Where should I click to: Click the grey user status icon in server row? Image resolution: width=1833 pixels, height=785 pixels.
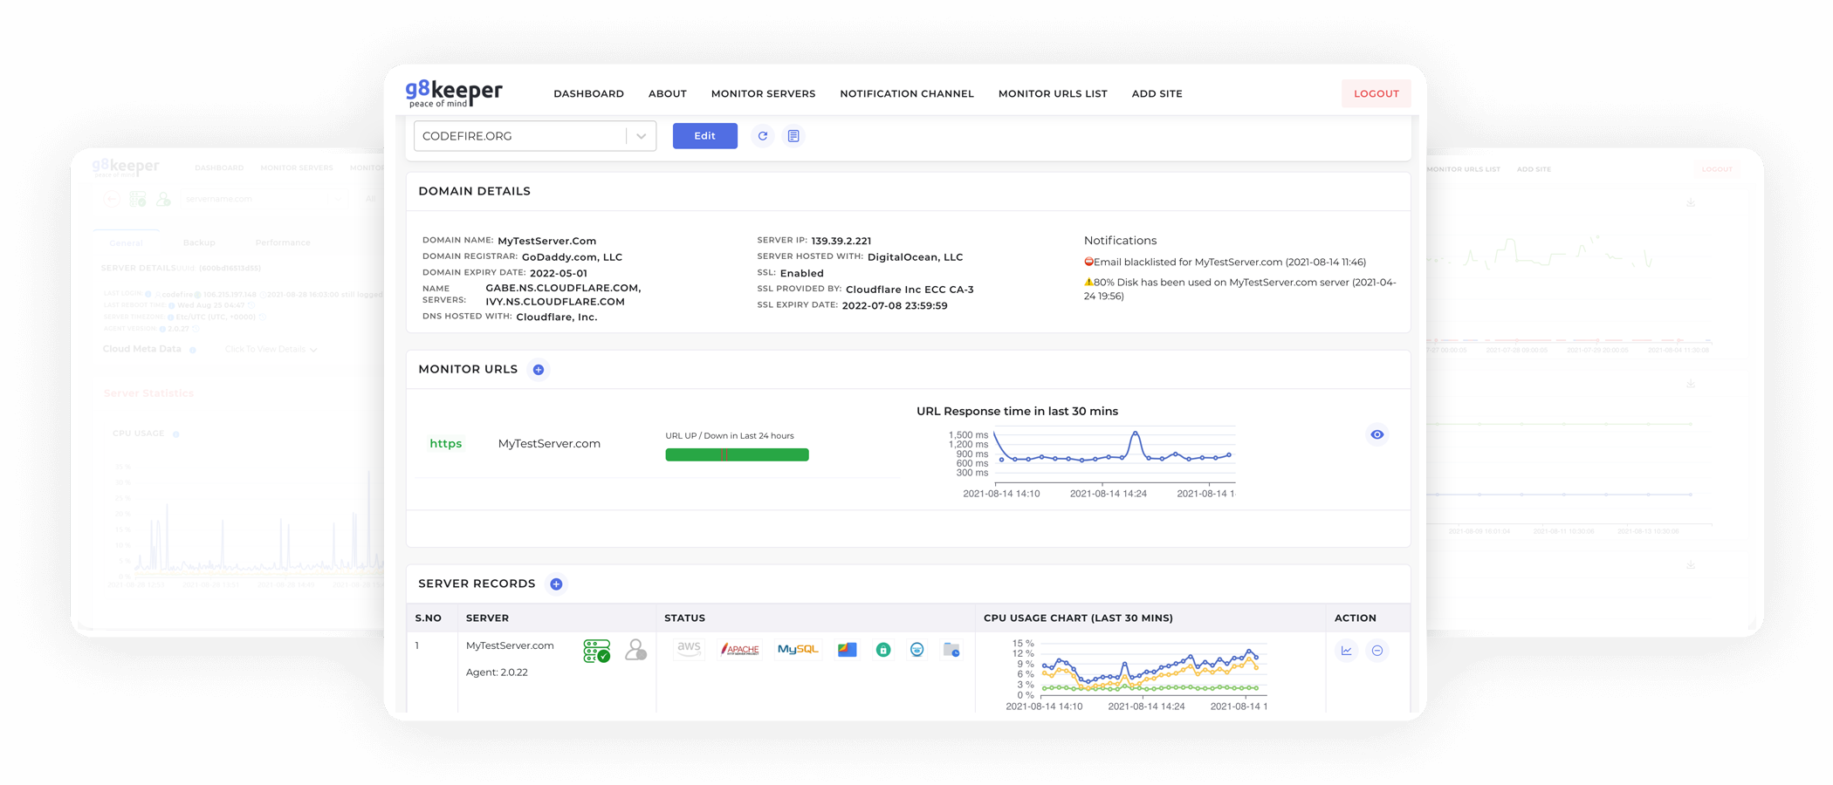click(636, 651)
